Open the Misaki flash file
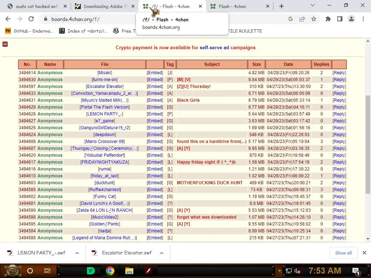 [x=105, y=73]
